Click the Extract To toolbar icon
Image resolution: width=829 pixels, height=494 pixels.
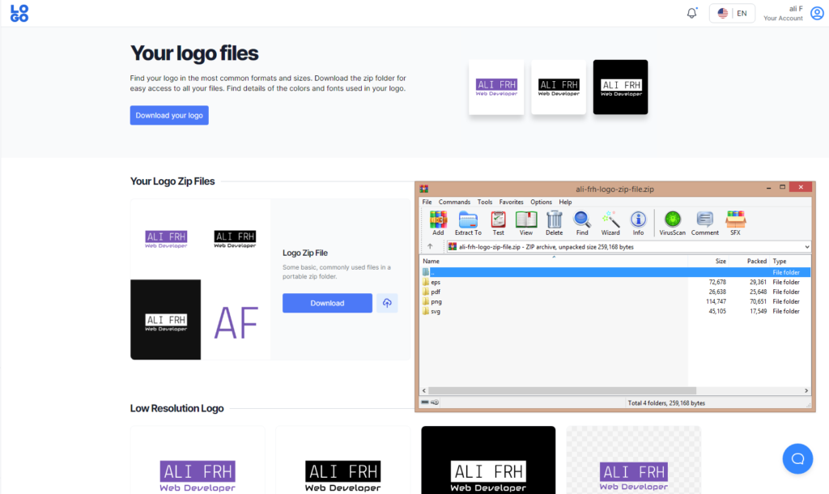(468, 223)
